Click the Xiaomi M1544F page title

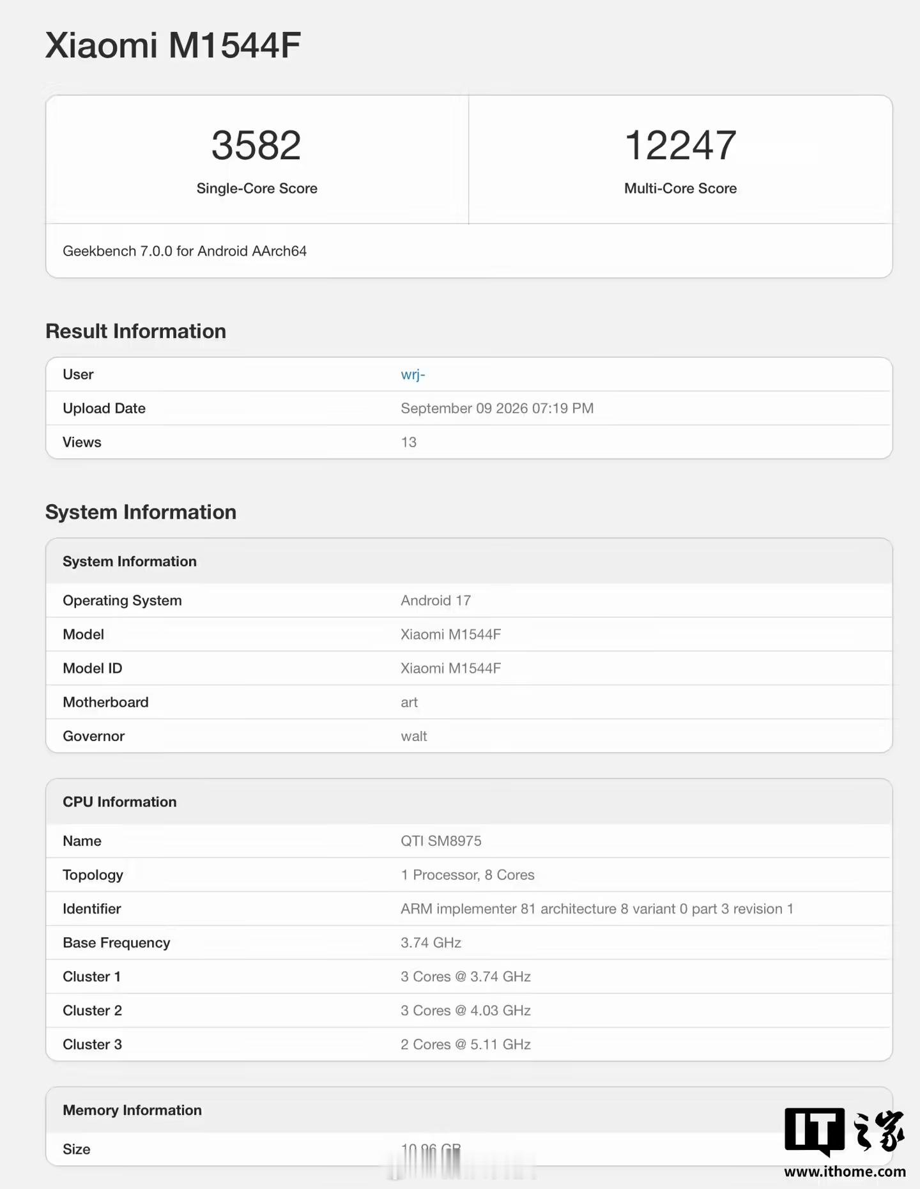tap(172, 45)
